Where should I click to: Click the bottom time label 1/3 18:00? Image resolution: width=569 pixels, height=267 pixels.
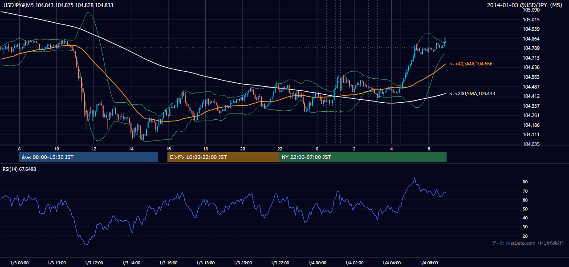(205, 263)
